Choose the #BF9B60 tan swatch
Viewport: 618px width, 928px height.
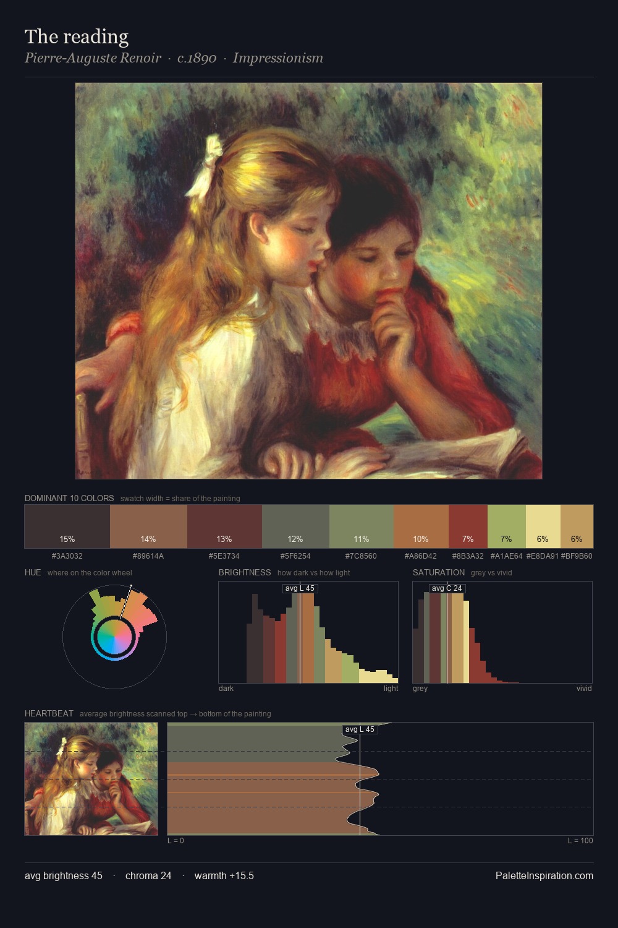[x=577, y=526]
